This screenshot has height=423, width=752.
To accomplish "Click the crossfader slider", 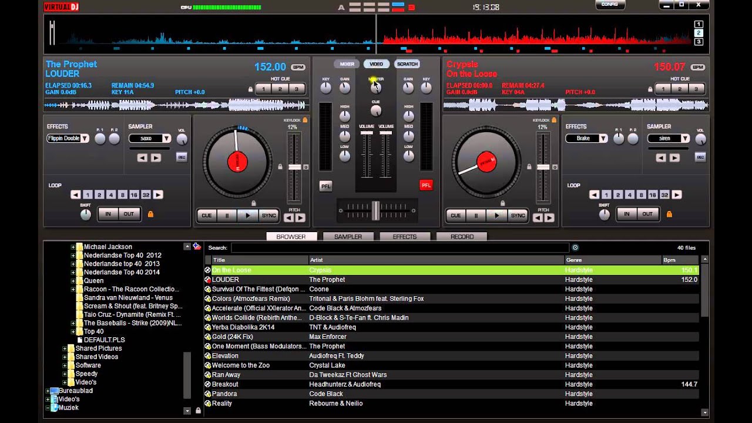I will [x=375, y=210].
